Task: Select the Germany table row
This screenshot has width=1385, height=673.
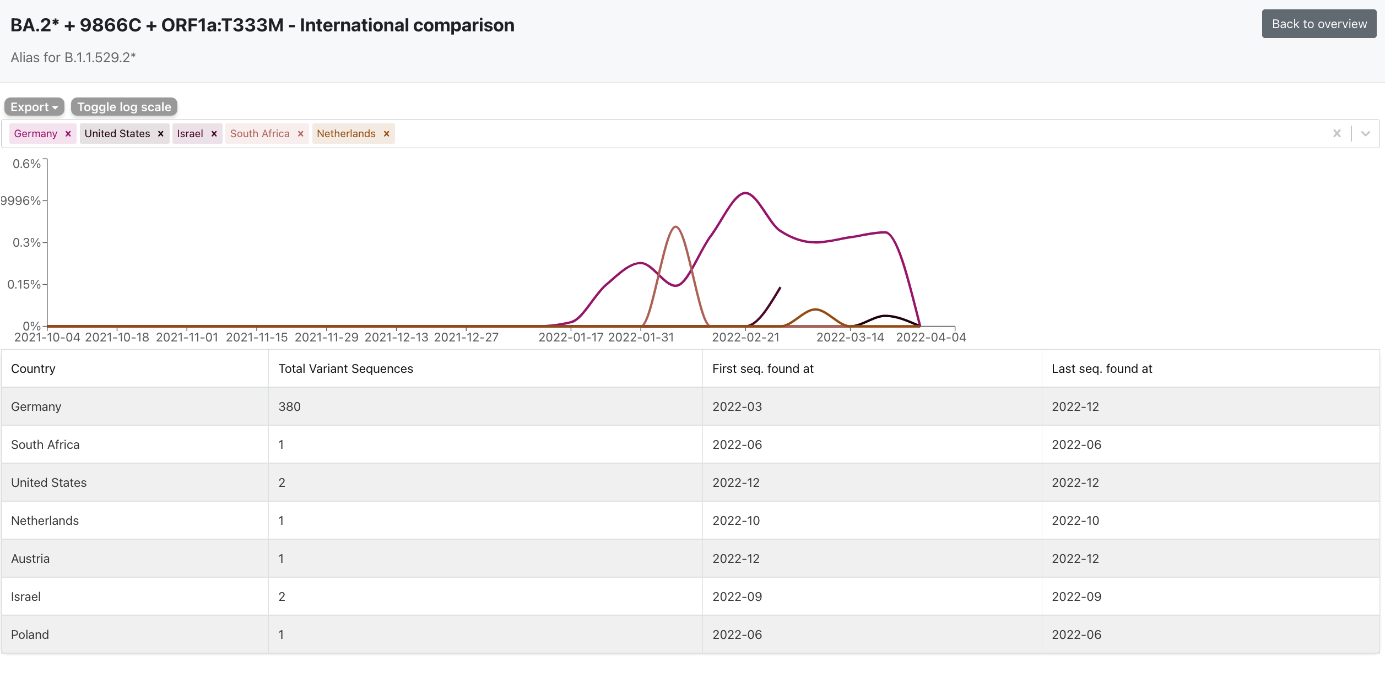Action: (x=36, y=406)
